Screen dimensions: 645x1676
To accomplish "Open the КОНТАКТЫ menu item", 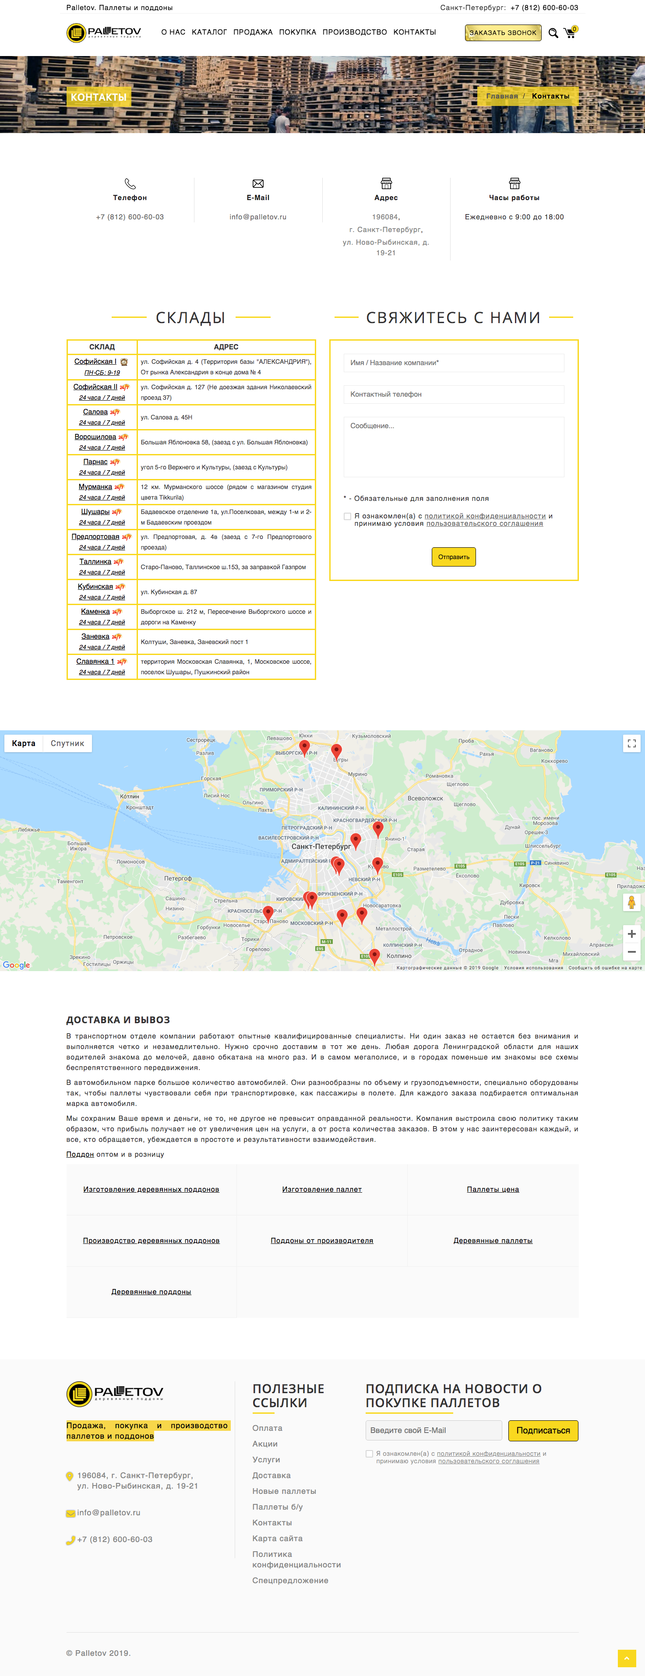I will pyautogui.click(x=415, y=32).
